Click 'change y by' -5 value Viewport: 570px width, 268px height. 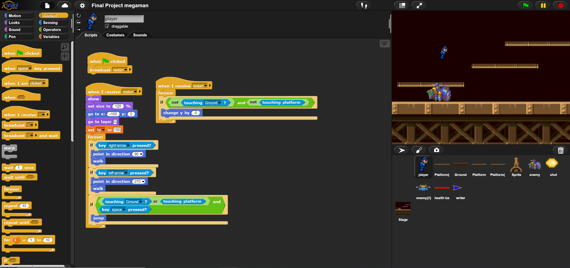(196, 113)
